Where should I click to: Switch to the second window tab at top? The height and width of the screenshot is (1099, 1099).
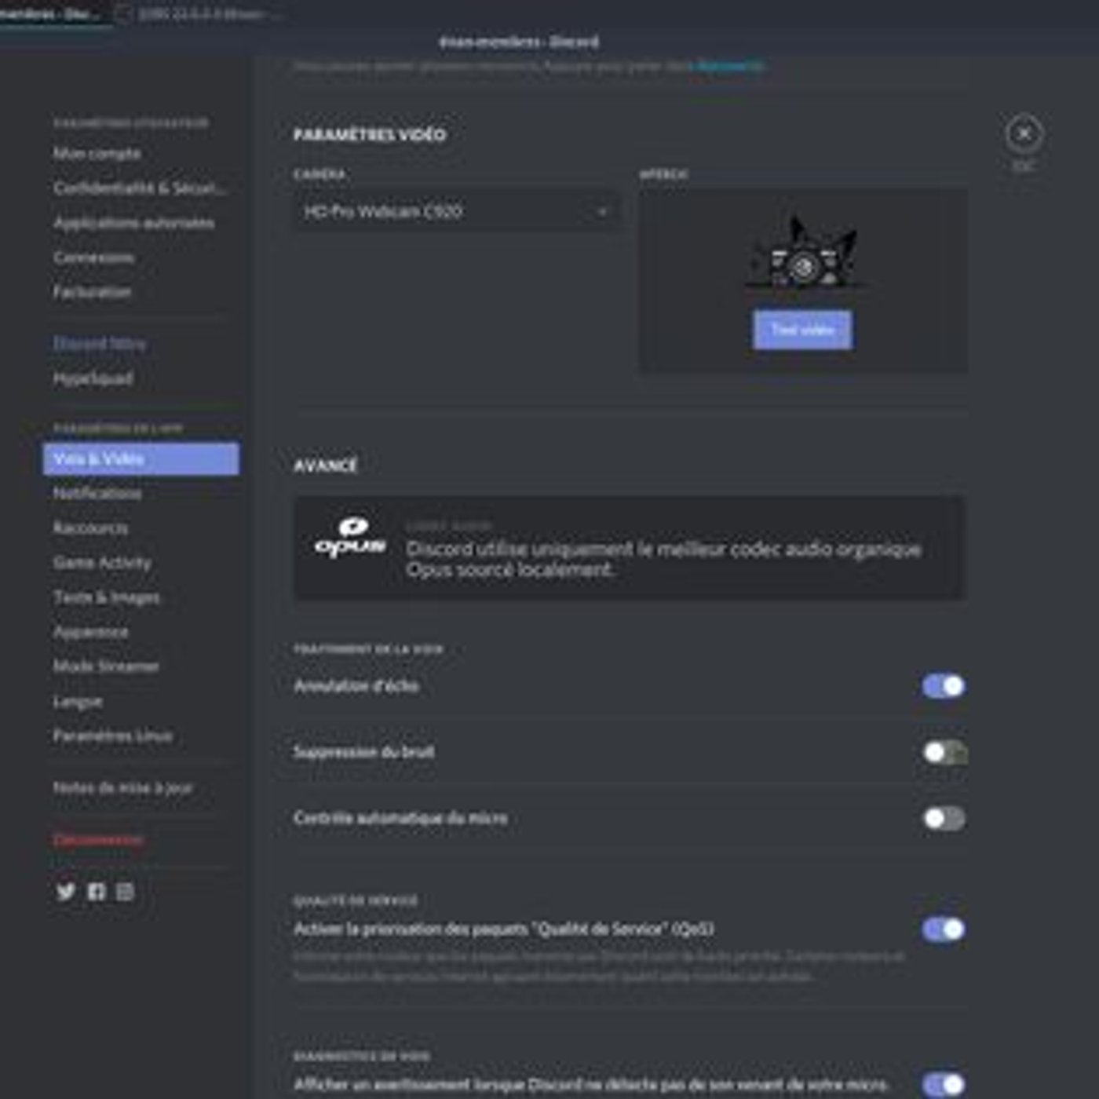[200, 13]
